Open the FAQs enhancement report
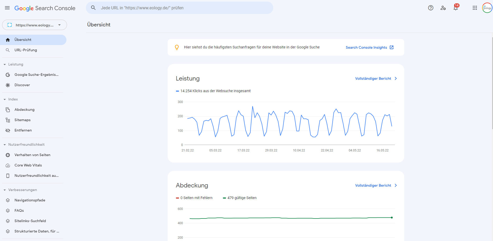This screenshot has height=241, width=493. tap(33, 211)
